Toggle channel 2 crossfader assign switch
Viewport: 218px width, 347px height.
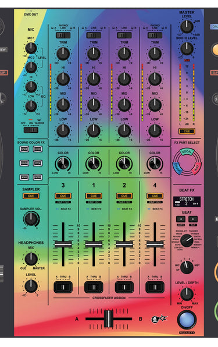point(124,287)
